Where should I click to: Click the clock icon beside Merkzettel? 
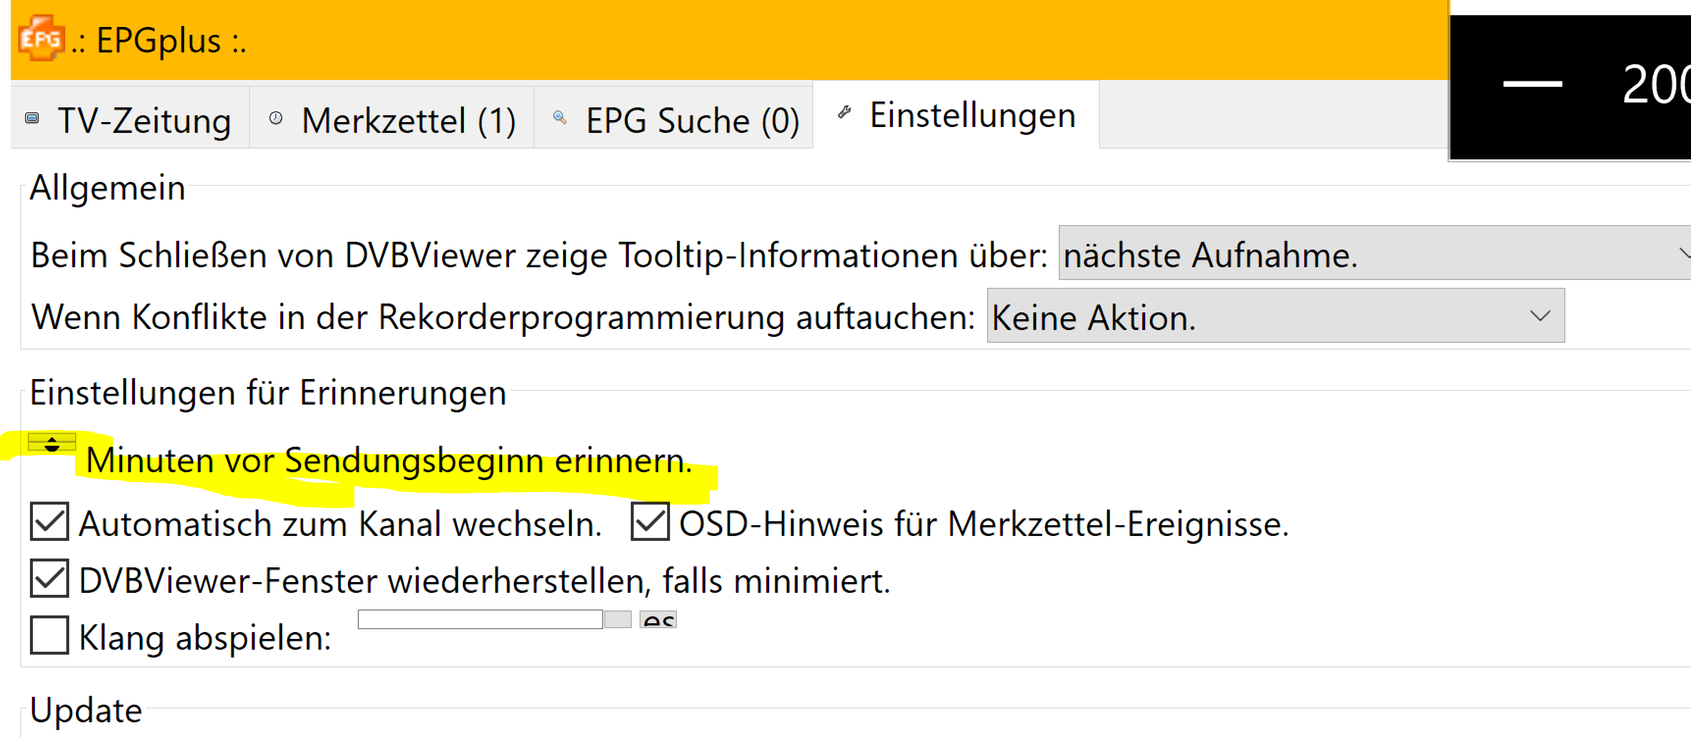click(276, 118)
